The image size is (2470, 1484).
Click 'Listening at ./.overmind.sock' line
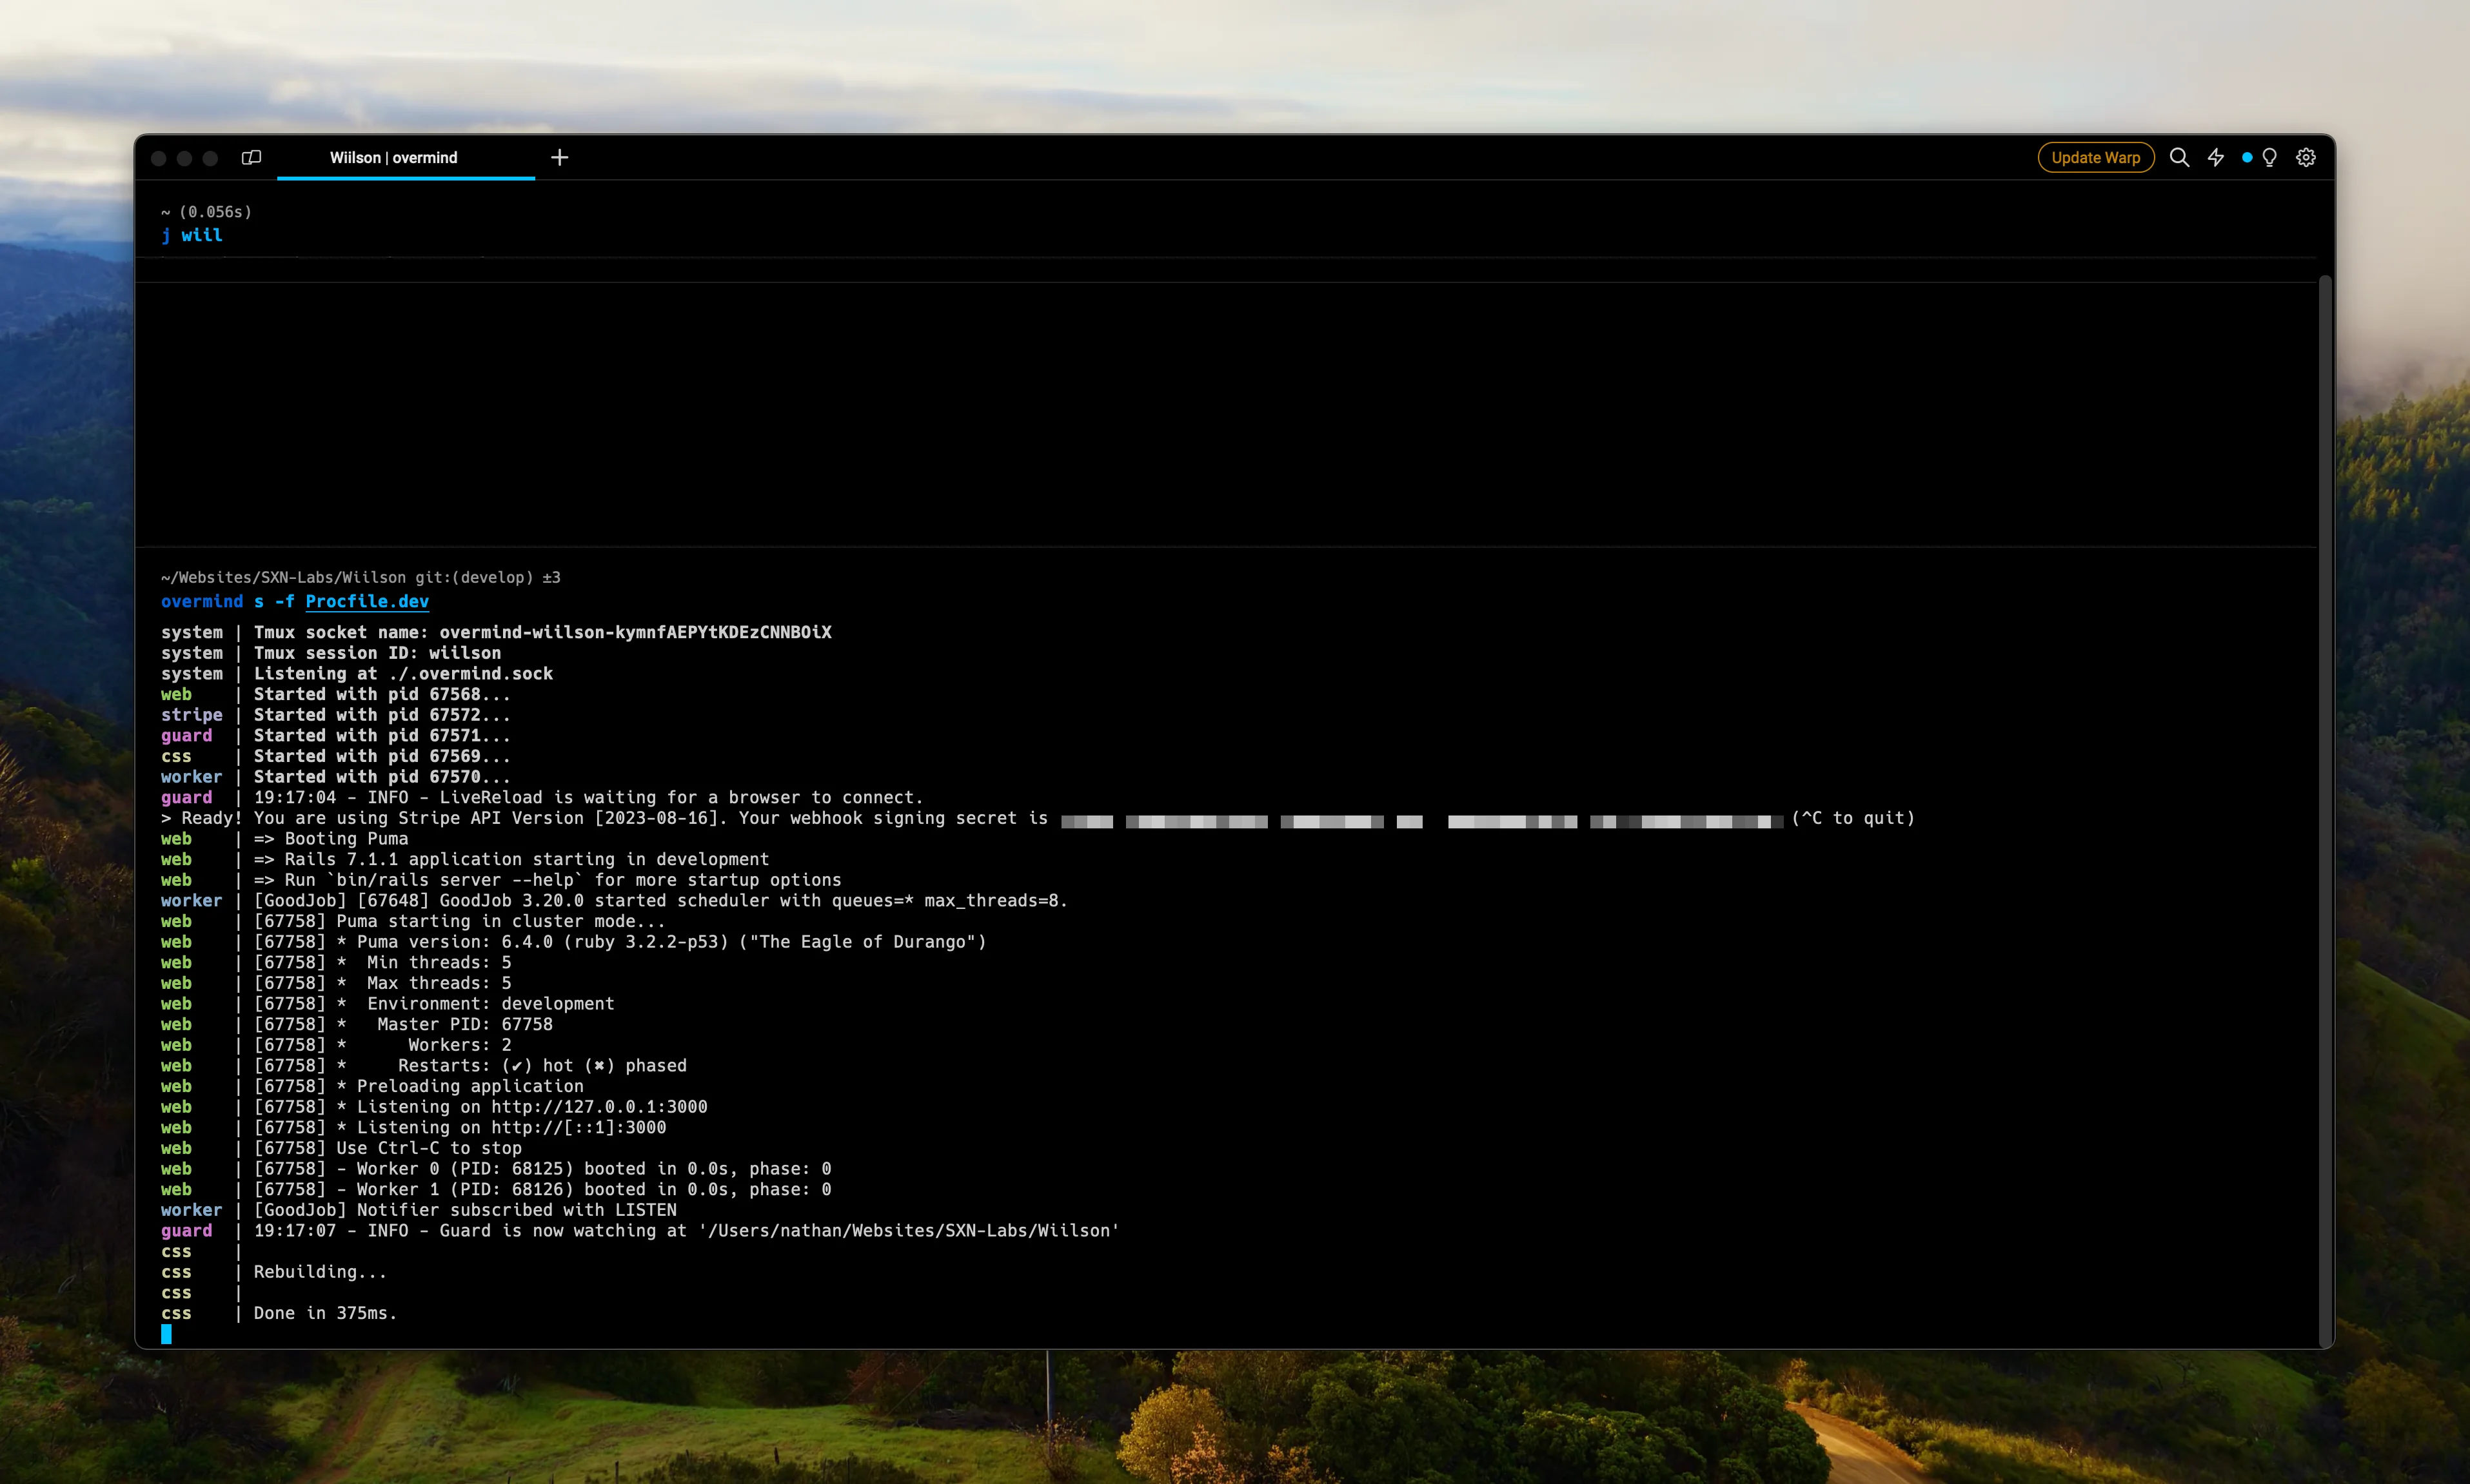pyautogui.click(x=403, y=674)
